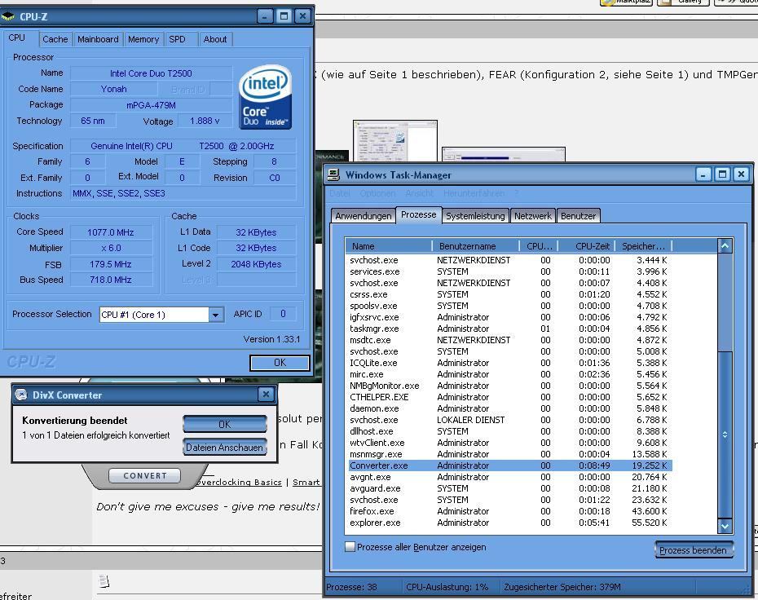Select the igfxsrvc.exe process row
Screen dimensions: 758x600
[x=509, y=317]
